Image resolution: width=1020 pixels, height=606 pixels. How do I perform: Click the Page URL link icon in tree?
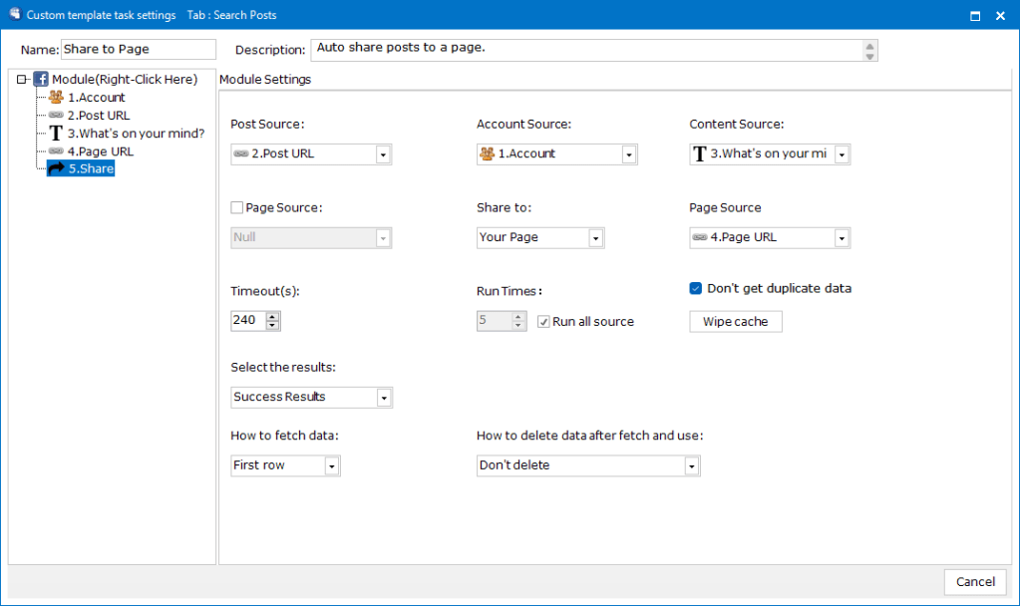click(x=56, y=151)
